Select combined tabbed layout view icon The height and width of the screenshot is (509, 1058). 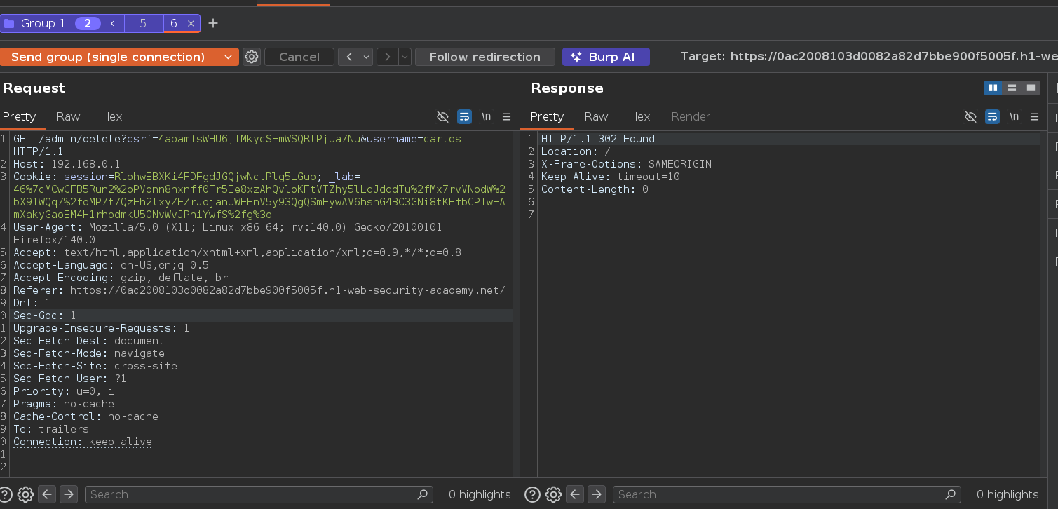click(1031, 88)
